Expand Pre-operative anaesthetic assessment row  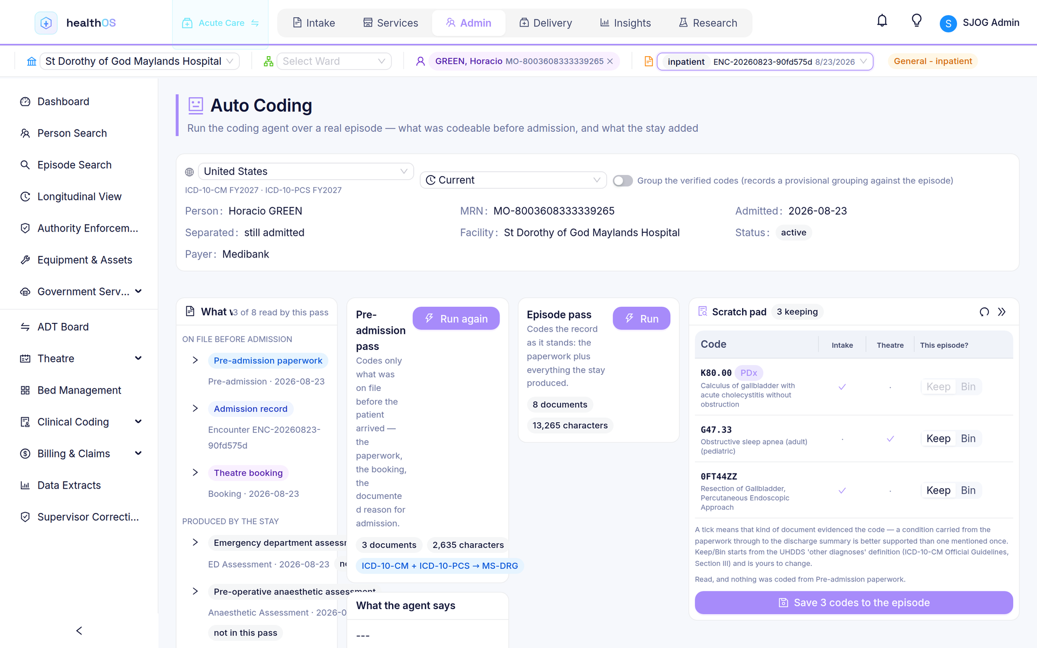click(x=195, y=591)
